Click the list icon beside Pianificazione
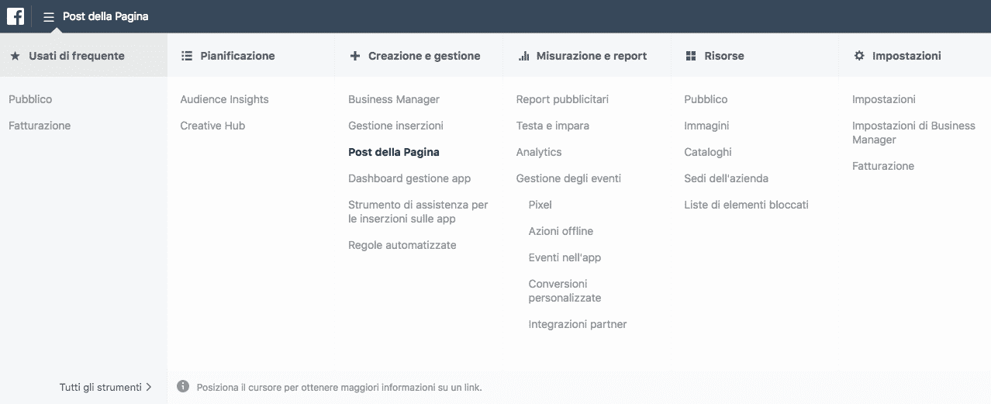Image resolution: width=991 pixels, height=404 pixels. click(x=186, y=56)
